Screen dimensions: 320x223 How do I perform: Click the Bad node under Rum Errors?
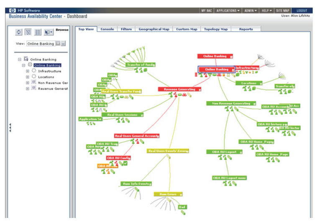182,207
